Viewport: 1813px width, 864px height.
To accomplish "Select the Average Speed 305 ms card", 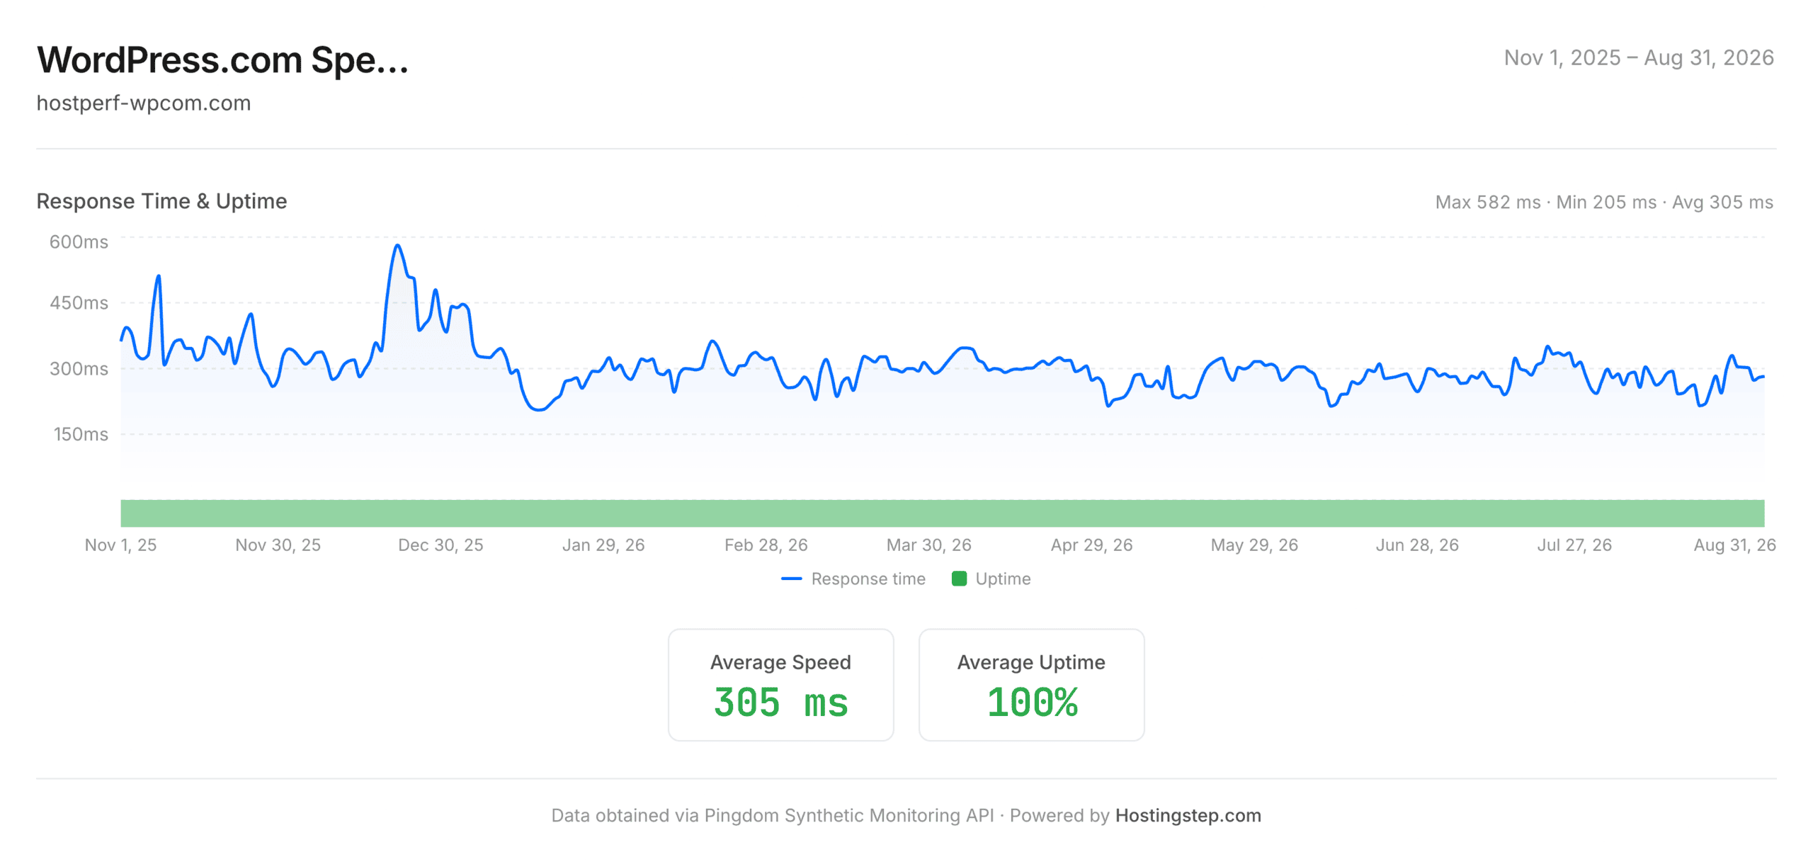I will coord(780,685).
